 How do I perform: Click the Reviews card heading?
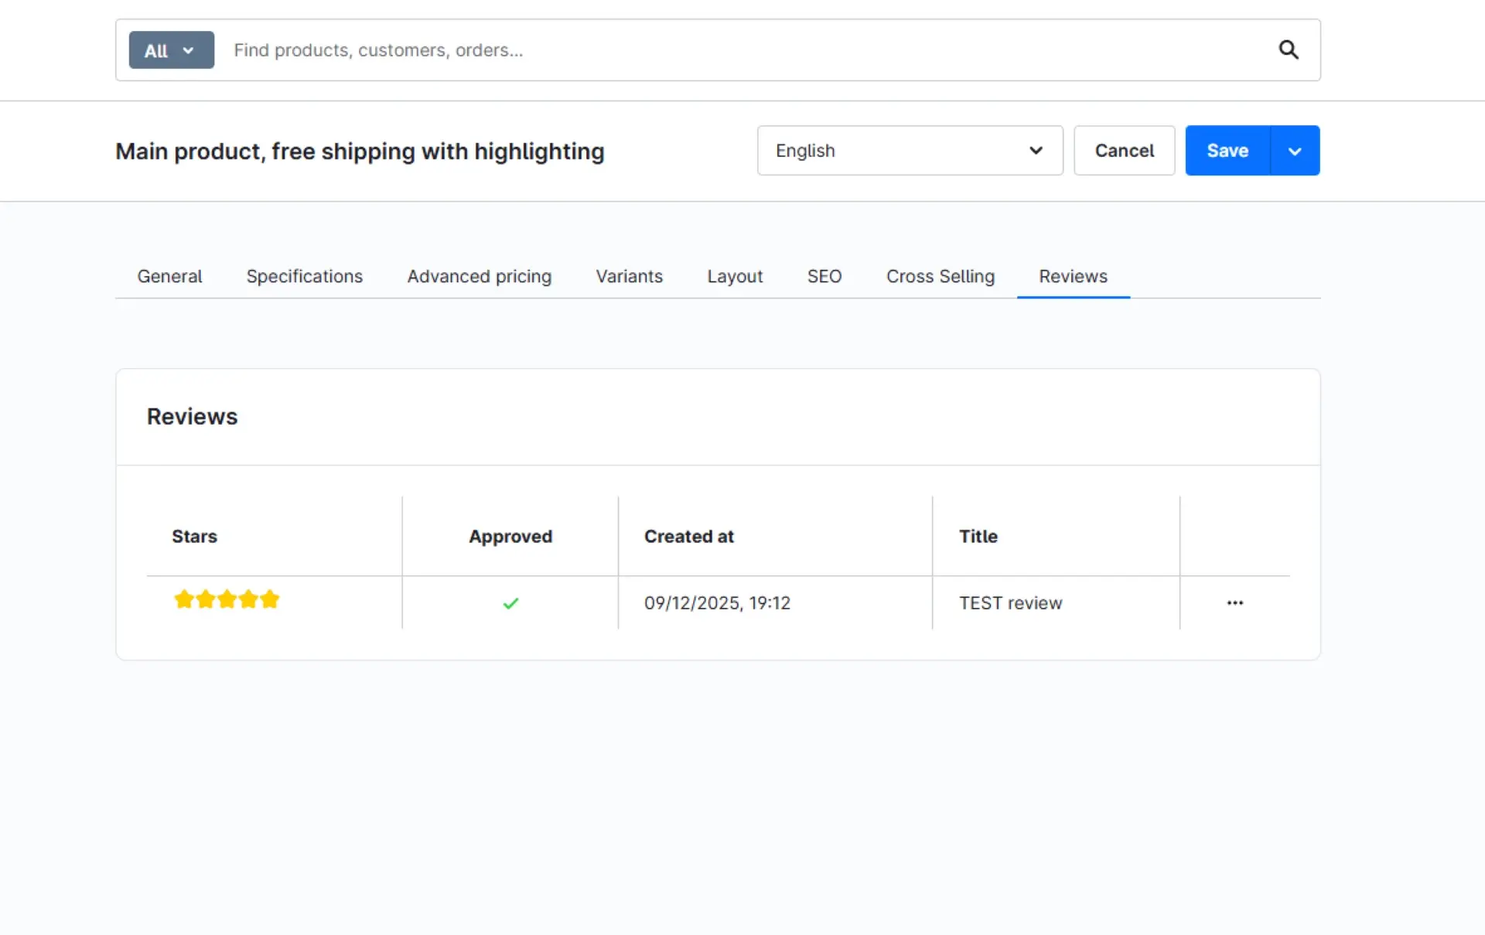tap(192, 417)
